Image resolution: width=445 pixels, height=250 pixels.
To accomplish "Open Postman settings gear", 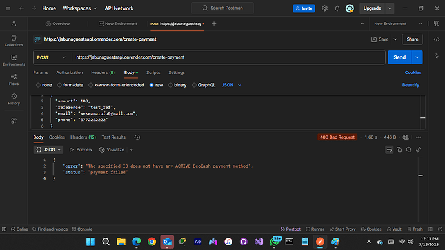I will point(324,8).
